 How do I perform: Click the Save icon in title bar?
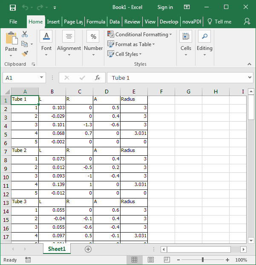click(13, 7)
